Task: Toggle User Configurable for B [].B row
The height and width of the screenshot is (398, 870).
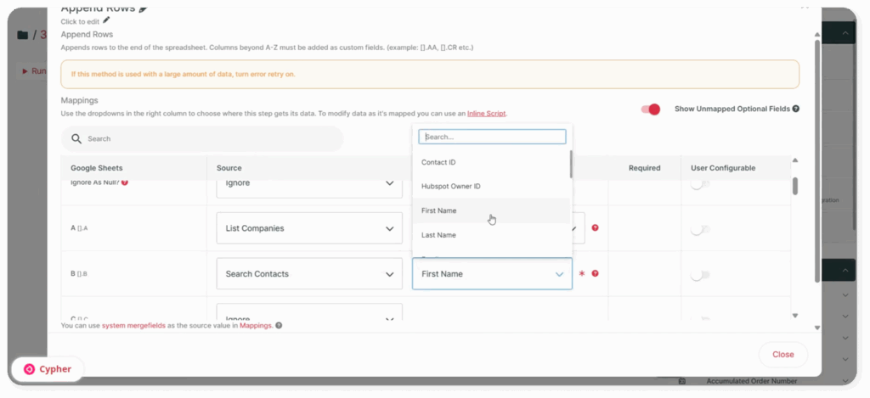Action: [700, 274]
